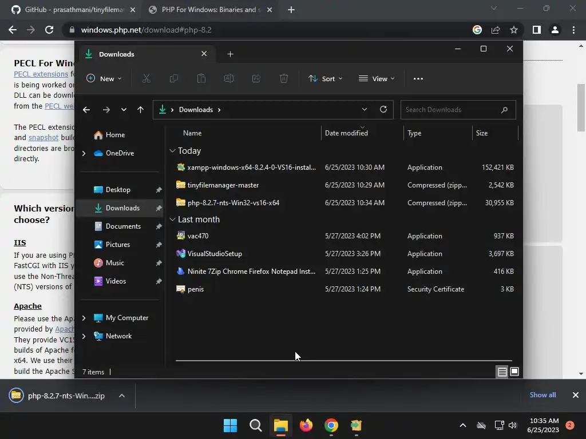586x439 pixels.
Task: Switch to large thumbnails view icon in status bar
Action: [514, 372]
